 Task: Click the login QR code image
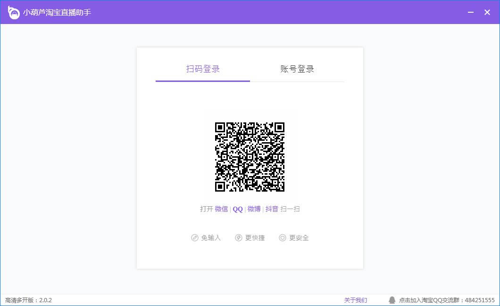250,157
